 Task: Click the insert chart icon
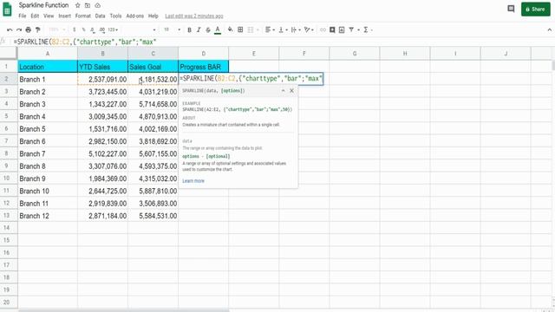click(x=342, y=29)
